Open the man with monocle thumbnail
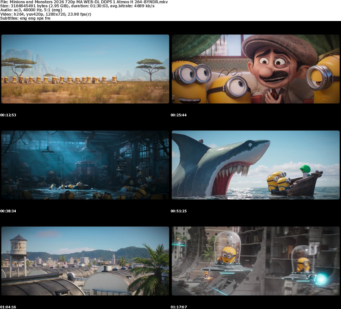 coord(256,69)
